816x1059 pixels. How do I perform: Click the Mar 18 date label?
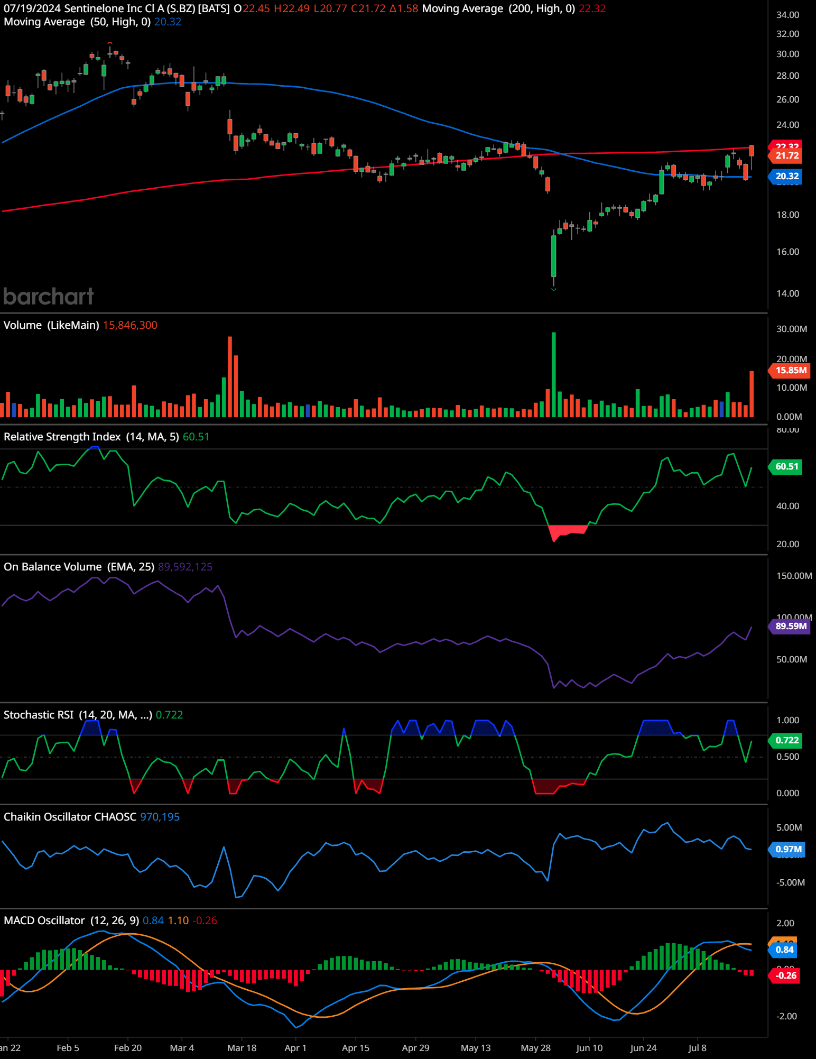[x=242, y=1048]
